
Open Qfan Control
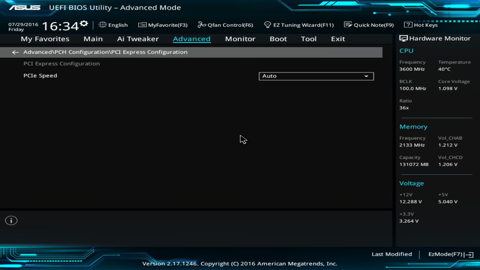click(x=225, y=25)
